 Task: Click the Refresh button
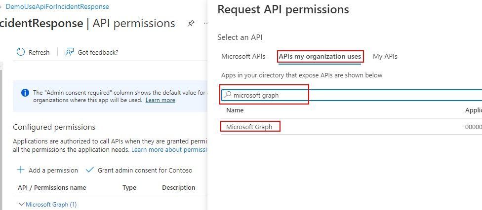pyautogui.click(x=33, y=52)
